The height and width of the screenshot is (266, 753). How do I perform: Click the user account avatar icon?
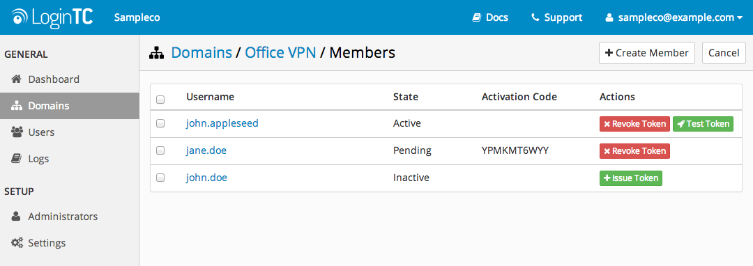tap(609, 17)
